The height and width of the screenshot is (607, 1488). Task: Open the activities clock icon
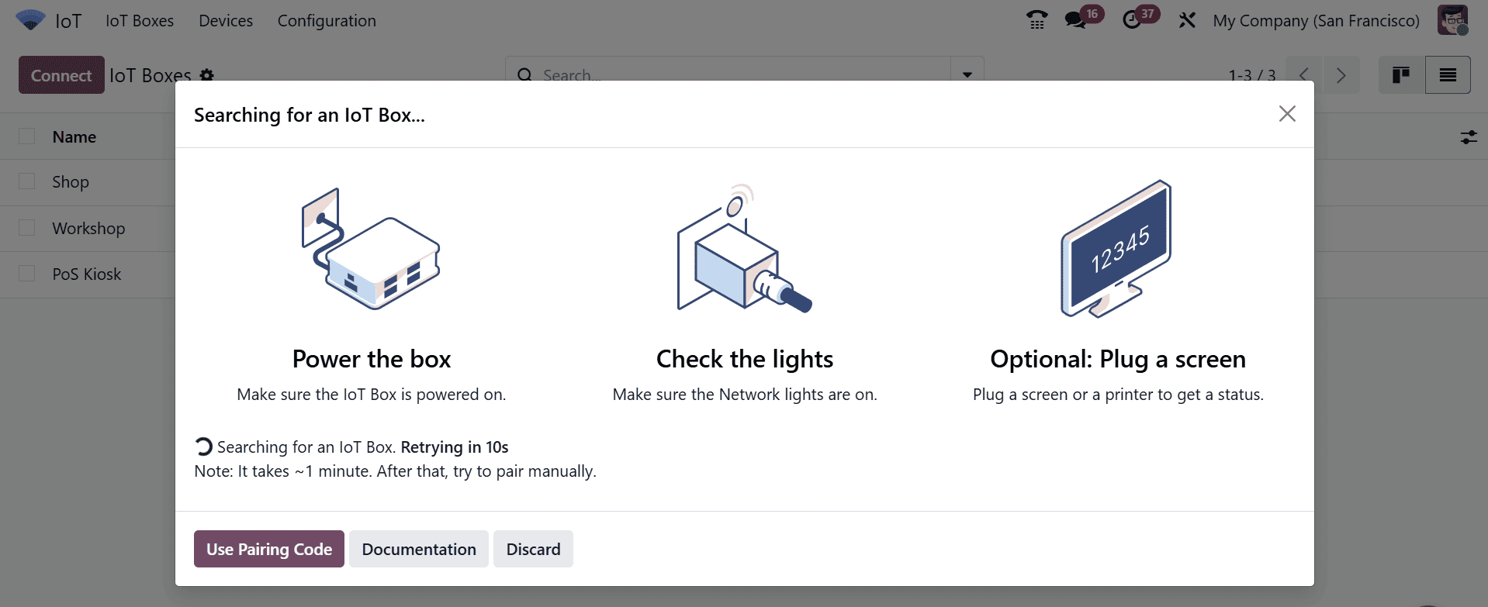click(1133, 20)
